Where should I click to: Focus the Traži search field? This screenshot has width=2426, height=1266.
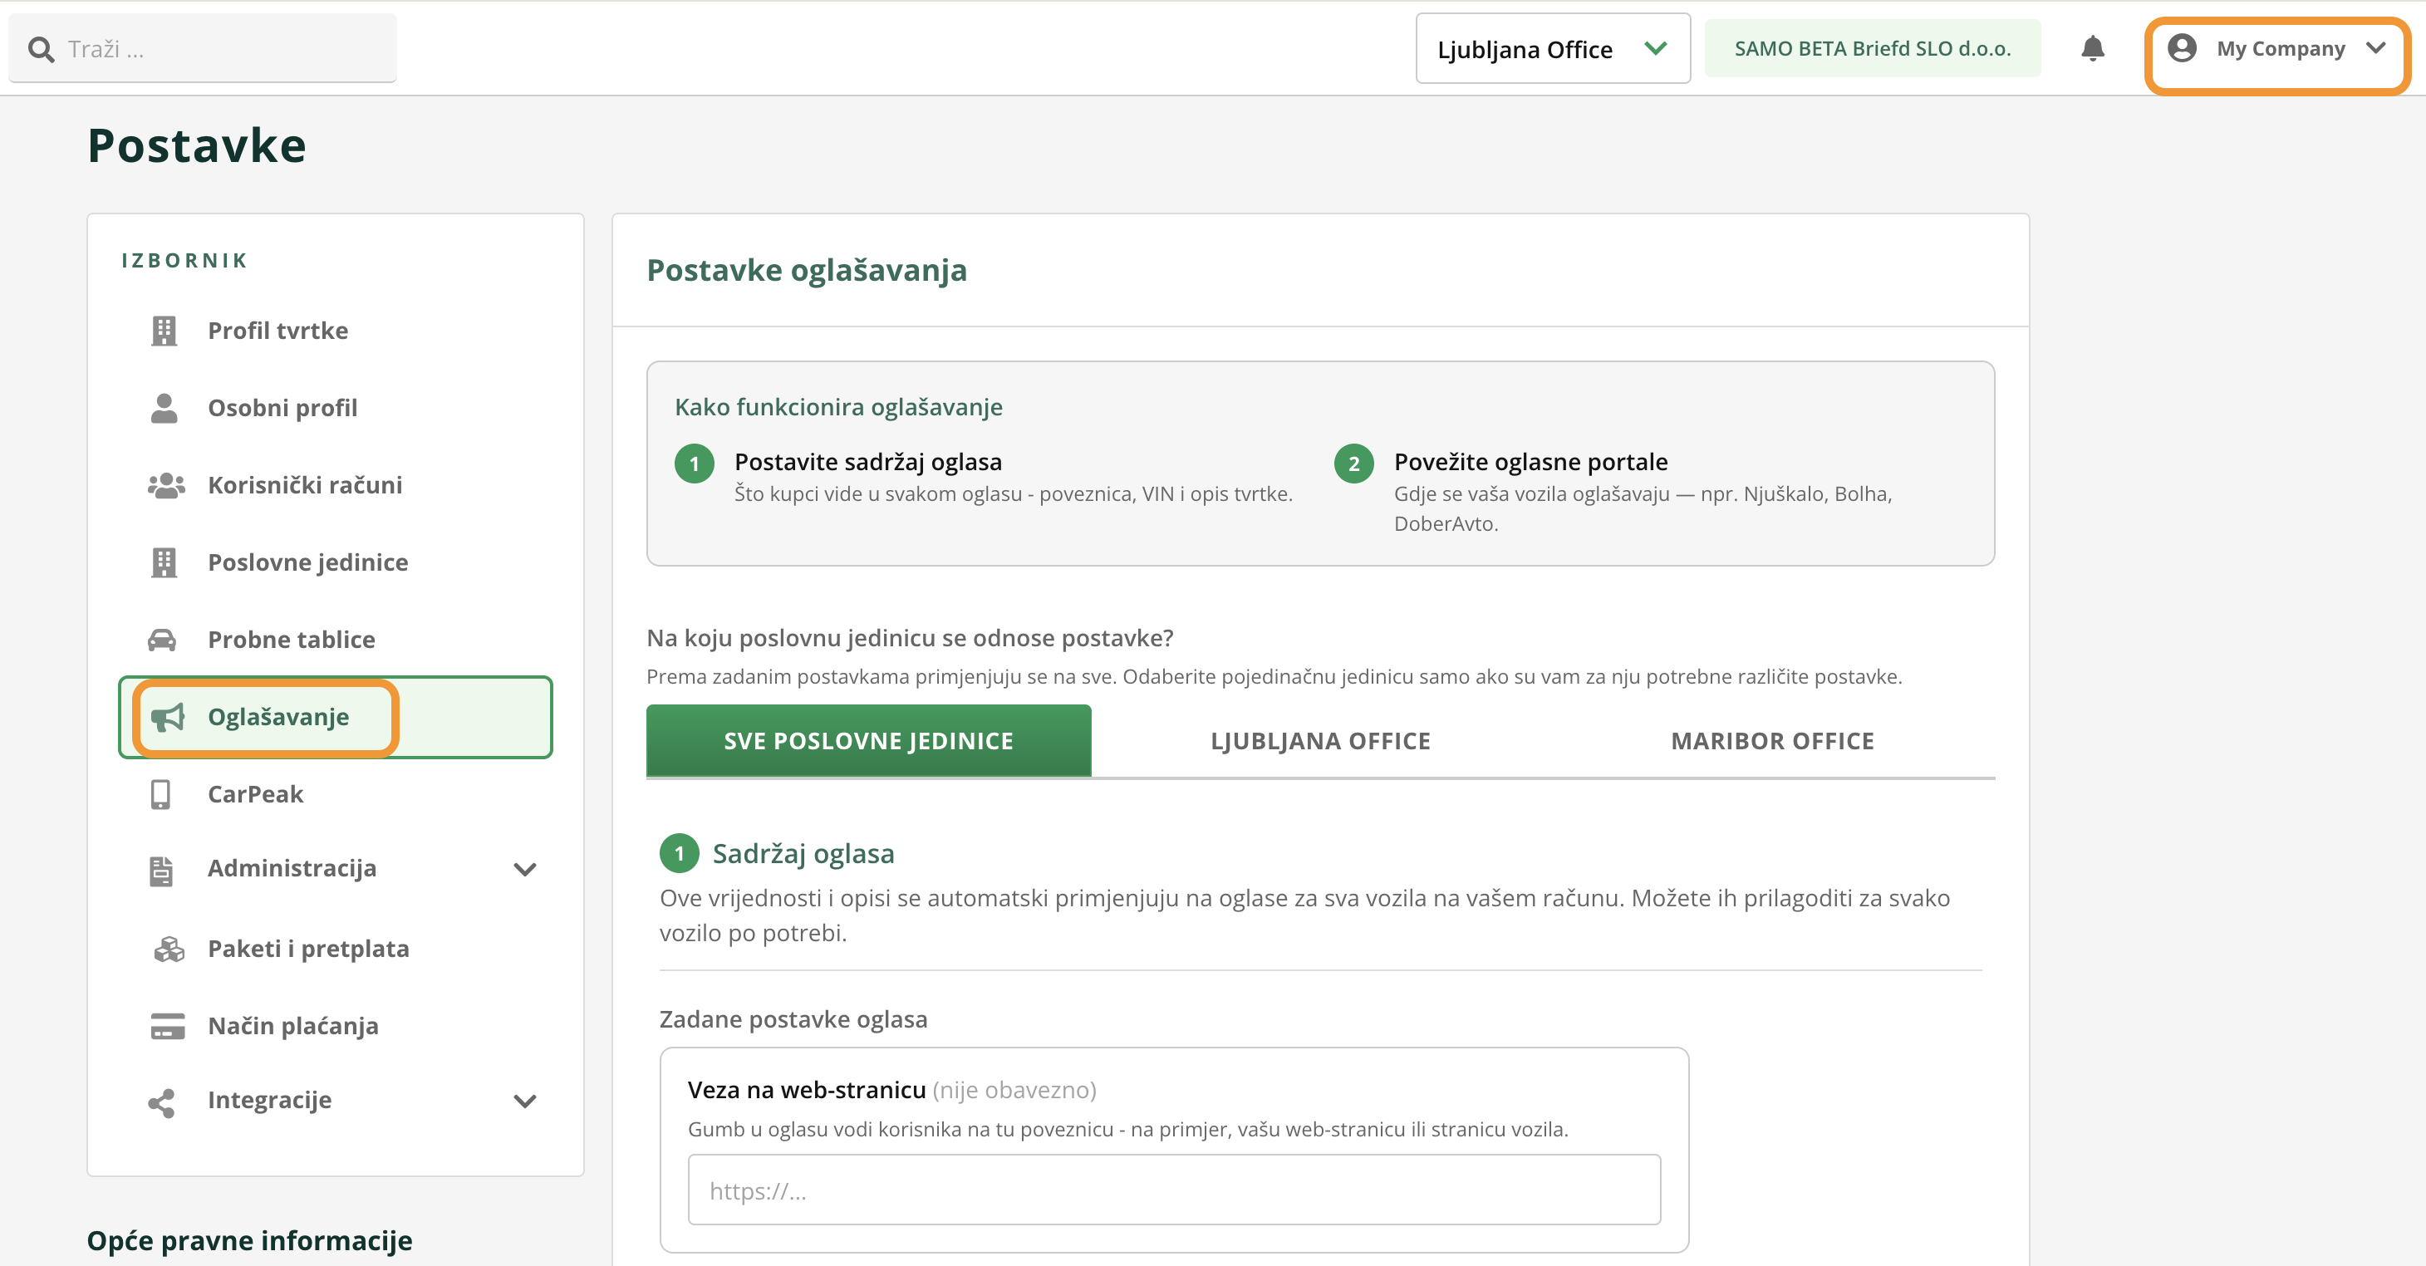click(203, 48)
